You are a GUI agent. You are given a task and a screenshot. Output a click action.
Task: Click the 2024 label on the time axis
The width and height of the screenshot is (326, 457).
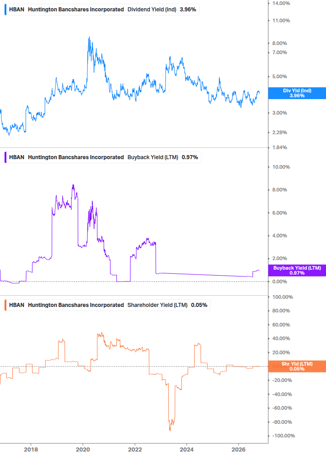click(x=187, y=449)
